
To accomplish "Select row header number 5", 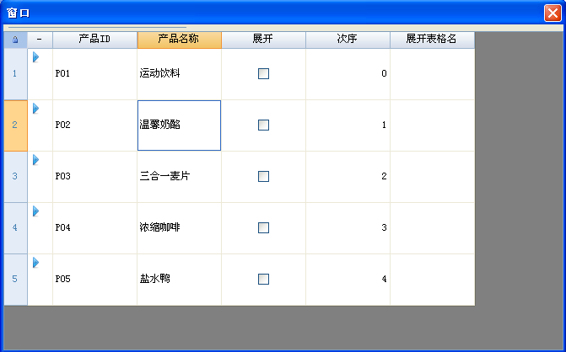I will point(15,280).
